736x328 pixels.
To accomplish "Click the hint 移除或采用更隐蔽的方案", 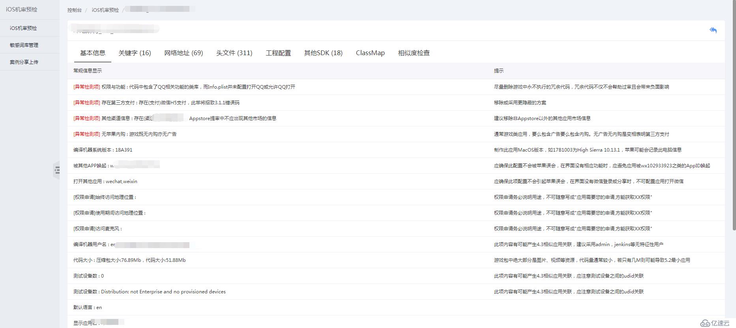I will [x=520, y=103].
